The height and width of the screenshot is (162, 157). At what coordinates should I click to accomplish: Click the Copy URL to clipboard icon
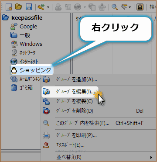[92, 7]
